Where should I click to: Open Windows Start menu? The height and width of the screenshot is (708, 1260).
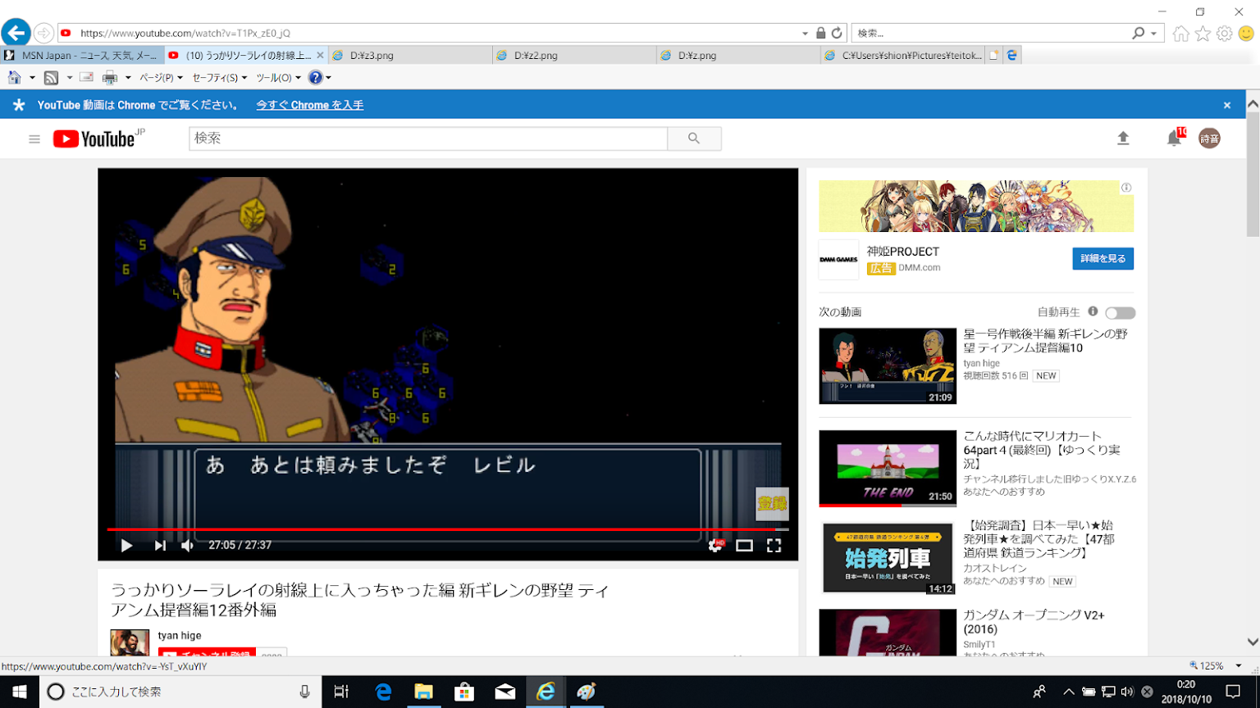coord(19,692)
